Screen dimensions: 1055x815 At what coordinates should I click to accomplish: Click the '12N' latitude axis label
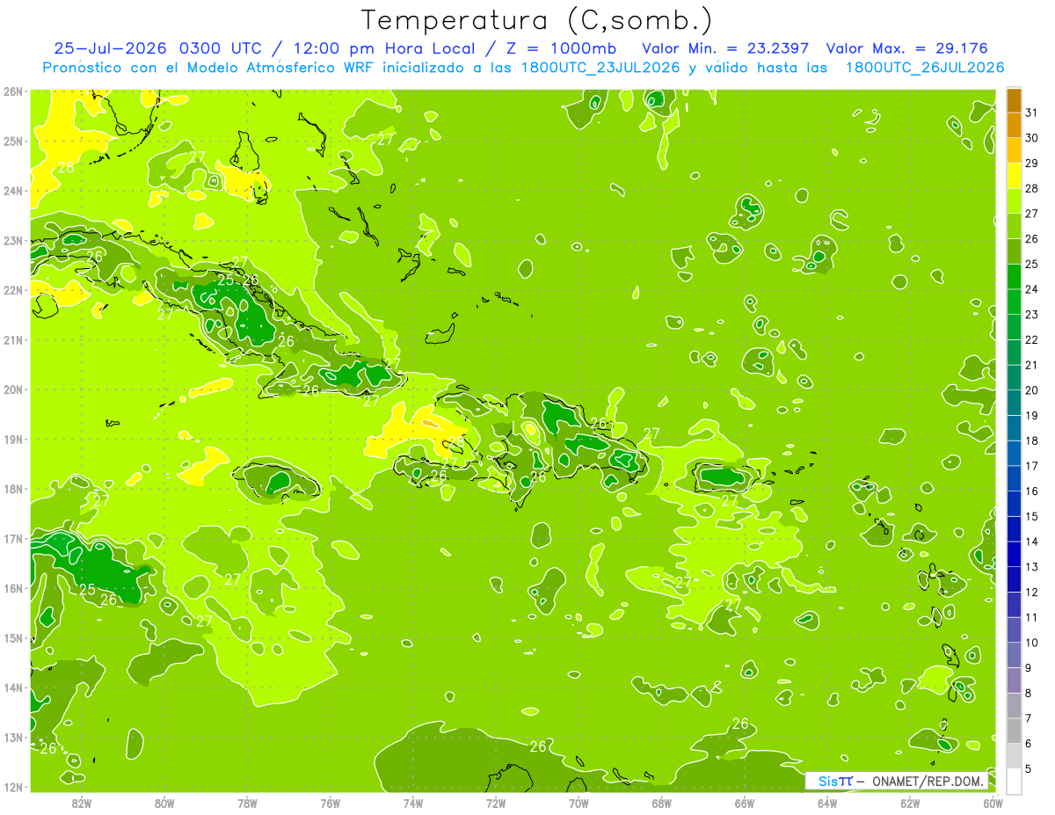[x=12, y=787]
